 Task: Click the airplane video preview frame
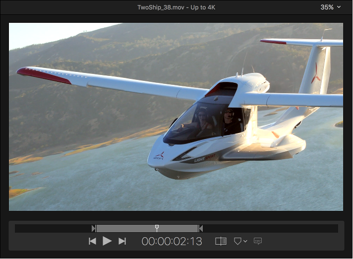click(176, 117)
